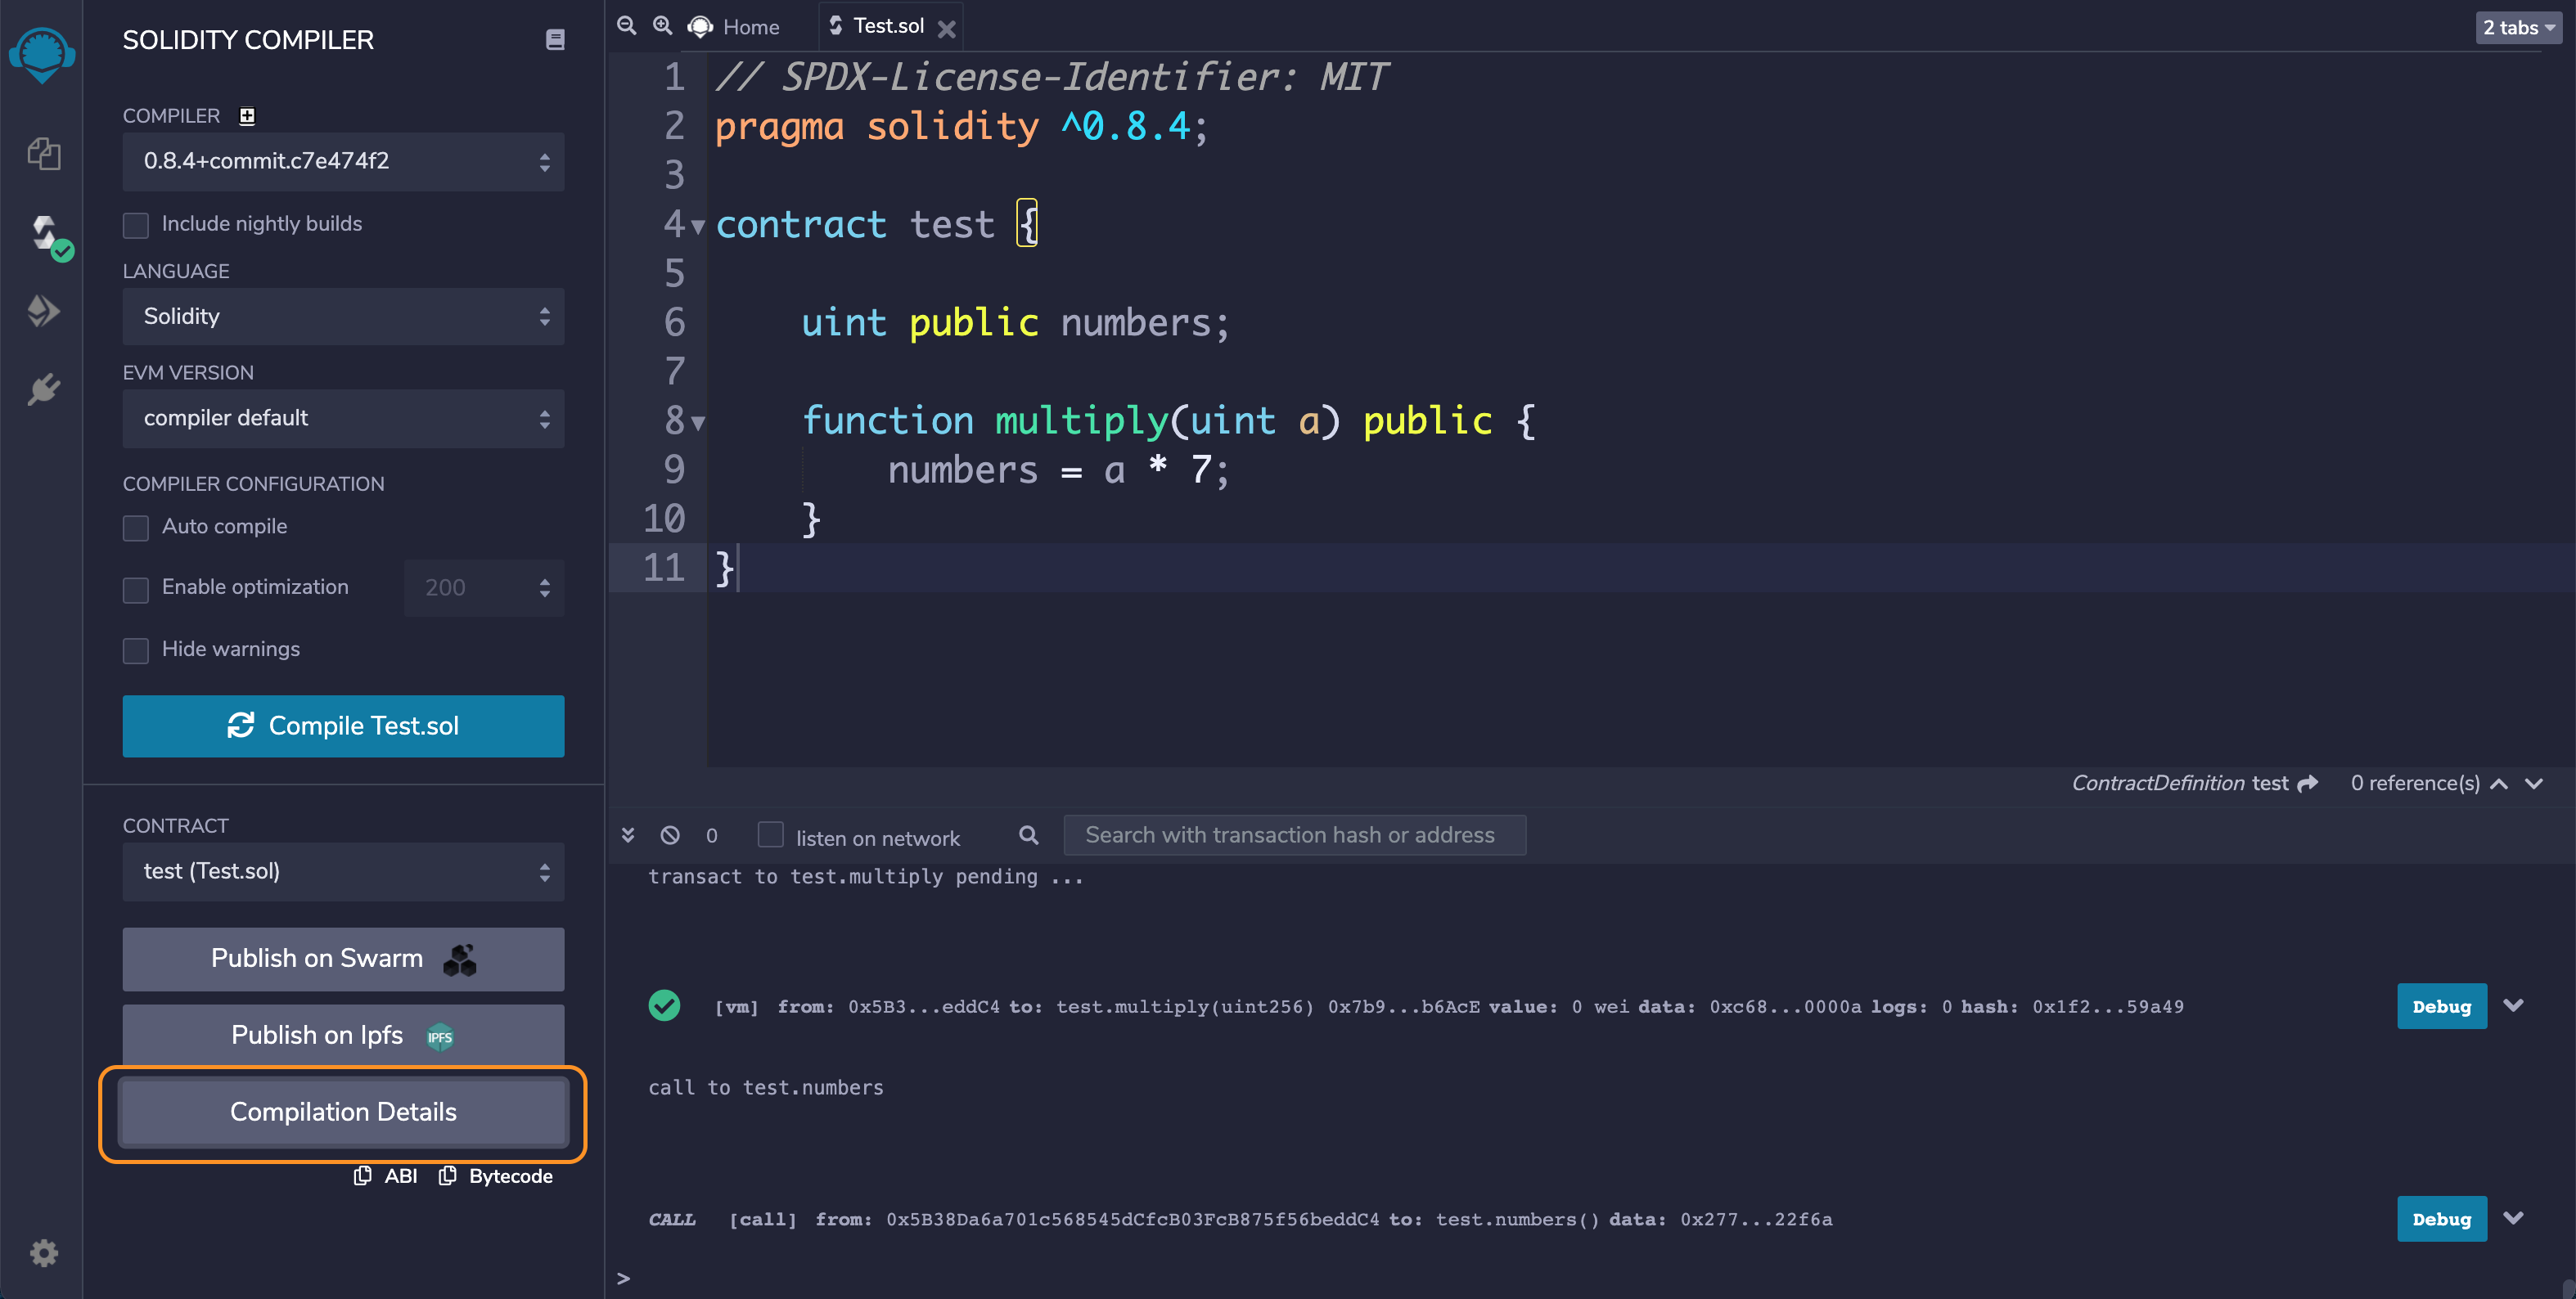Open Deploy & Run Transactions icon
Screen dimensions: 2576x1299
[x=43, y=311]
